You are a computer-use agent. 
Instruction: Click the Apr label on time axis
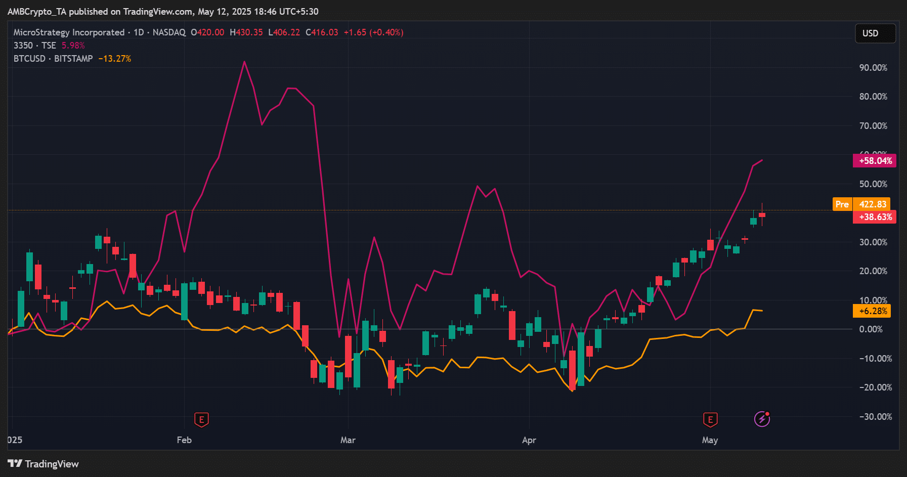[x=529, y=440]
